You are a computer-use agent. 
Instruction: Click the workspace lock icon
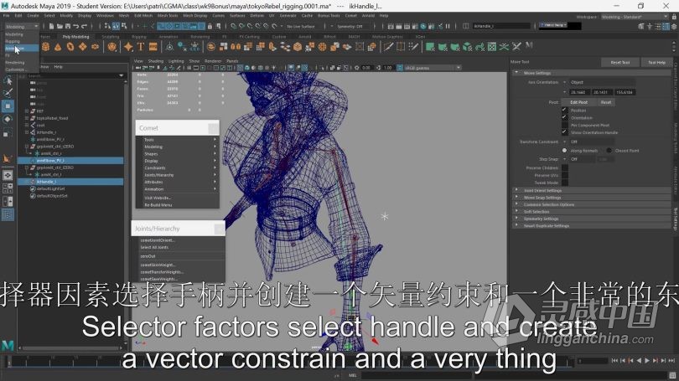(674, 17)
